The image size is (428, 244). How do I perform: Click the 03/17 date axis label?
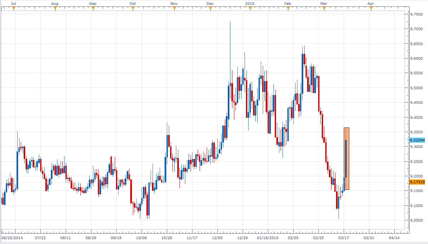tap(344, 238)
